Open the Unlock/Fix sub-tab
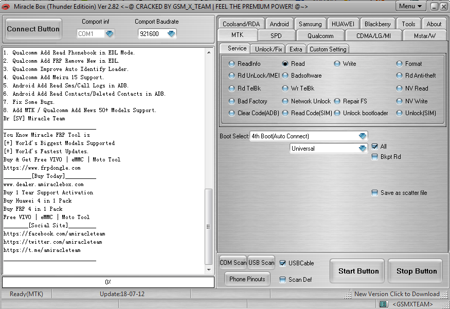Screen dimensions: 450x309 pos(268,49)
